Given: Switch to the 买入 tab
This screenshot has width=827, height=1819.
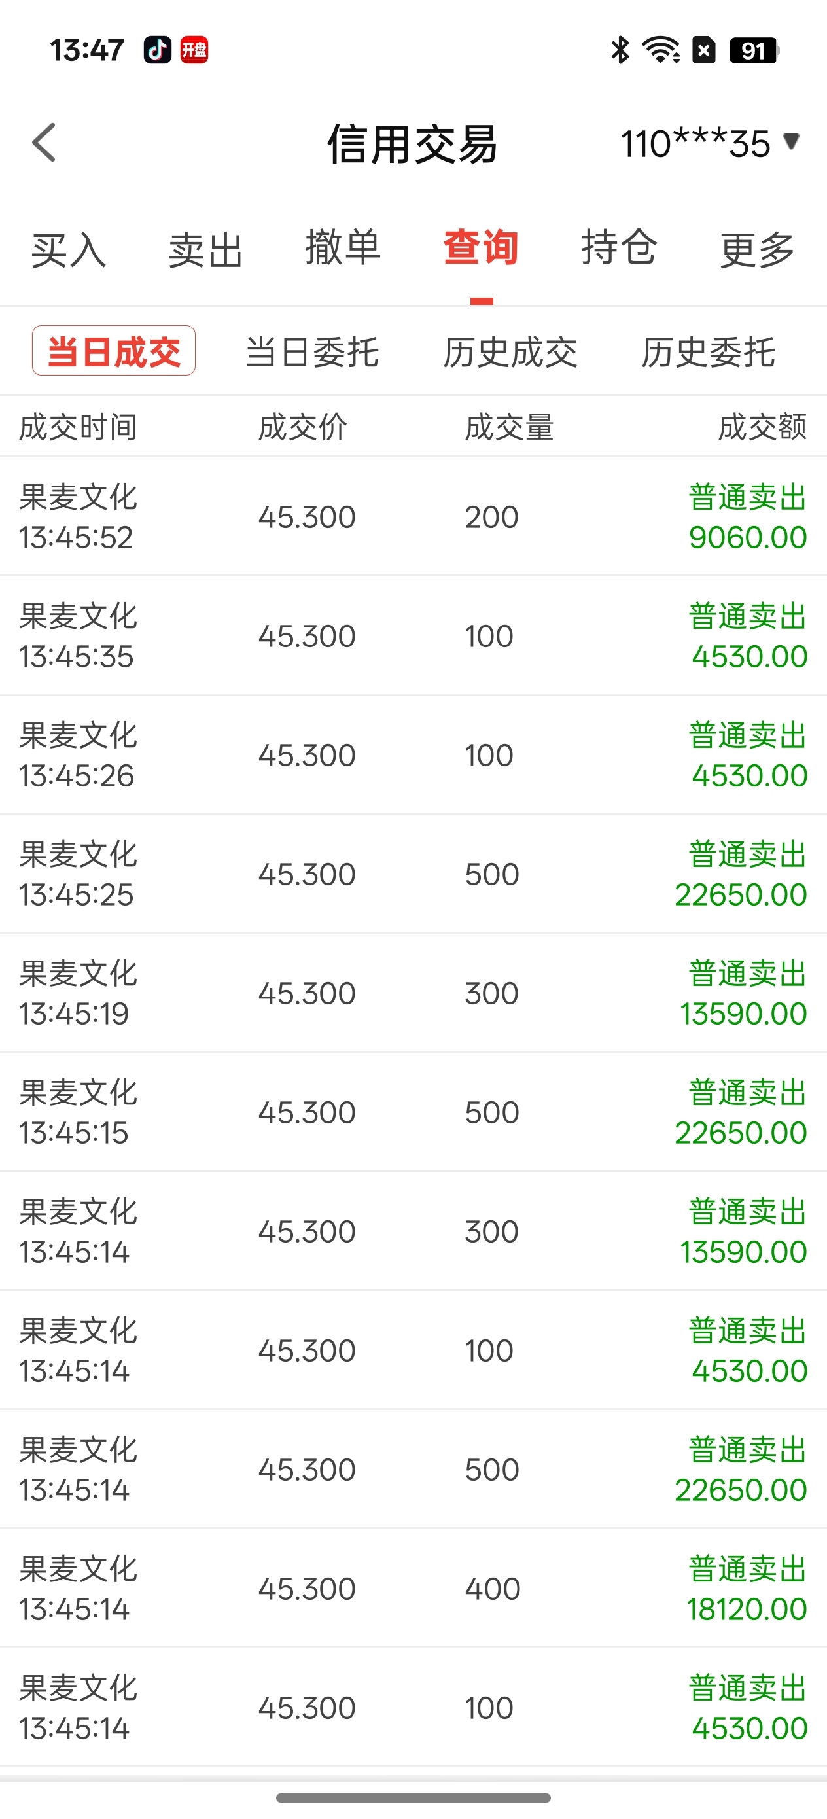Looking at the screenshot, I should tap(69, 249).
